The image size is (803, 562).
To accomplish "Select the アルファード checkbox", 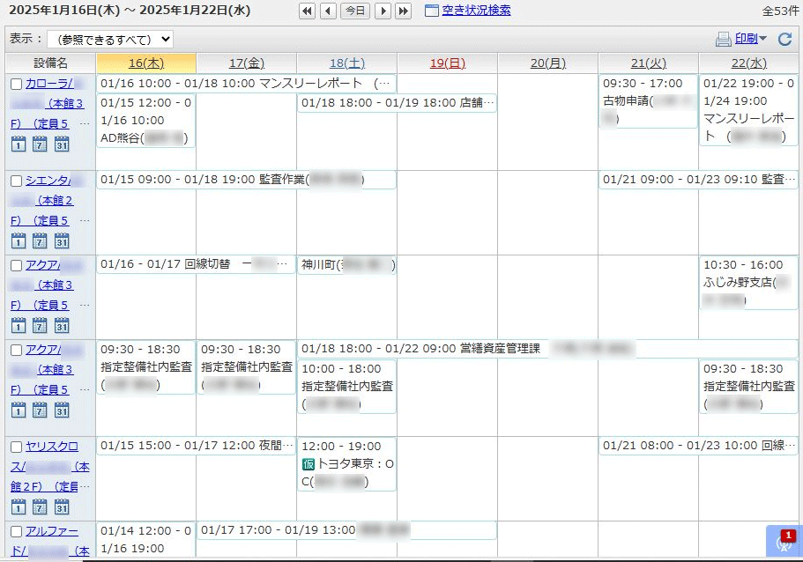I will coord(16,532).
